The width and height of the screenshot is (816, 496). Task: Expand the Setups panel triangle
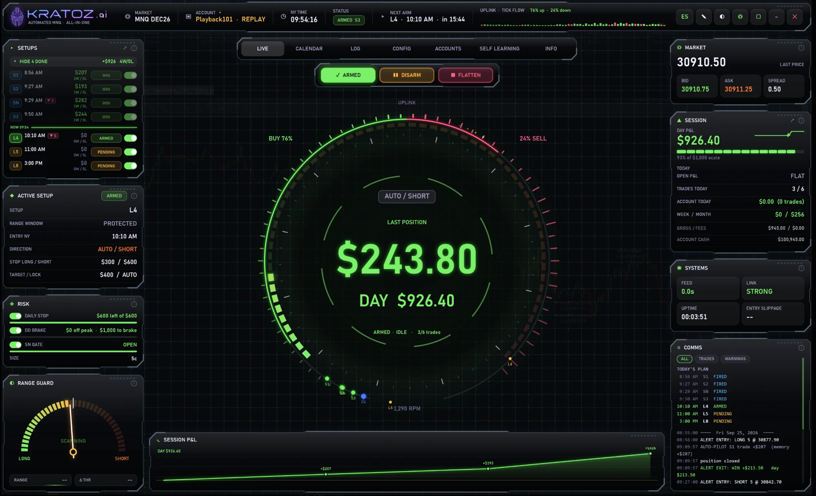pos(12,48)
